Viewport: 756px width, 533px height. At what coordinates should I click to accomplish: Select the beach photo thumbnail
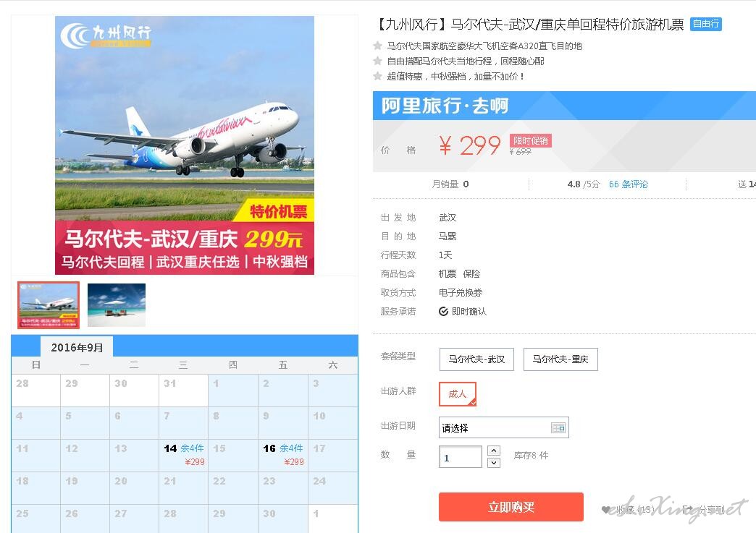(116, 305)
